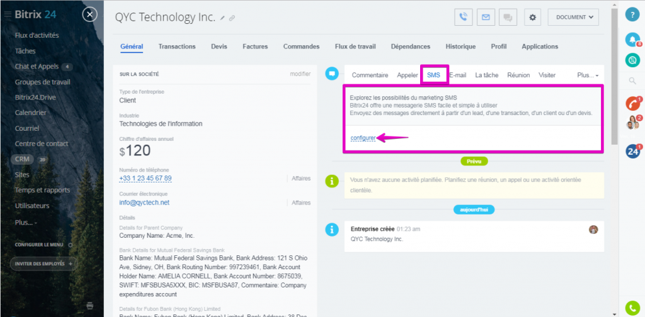Open the search magnifier in the right sidebar
The width and height of the screenshot is (645, 317).
point(632,81)
